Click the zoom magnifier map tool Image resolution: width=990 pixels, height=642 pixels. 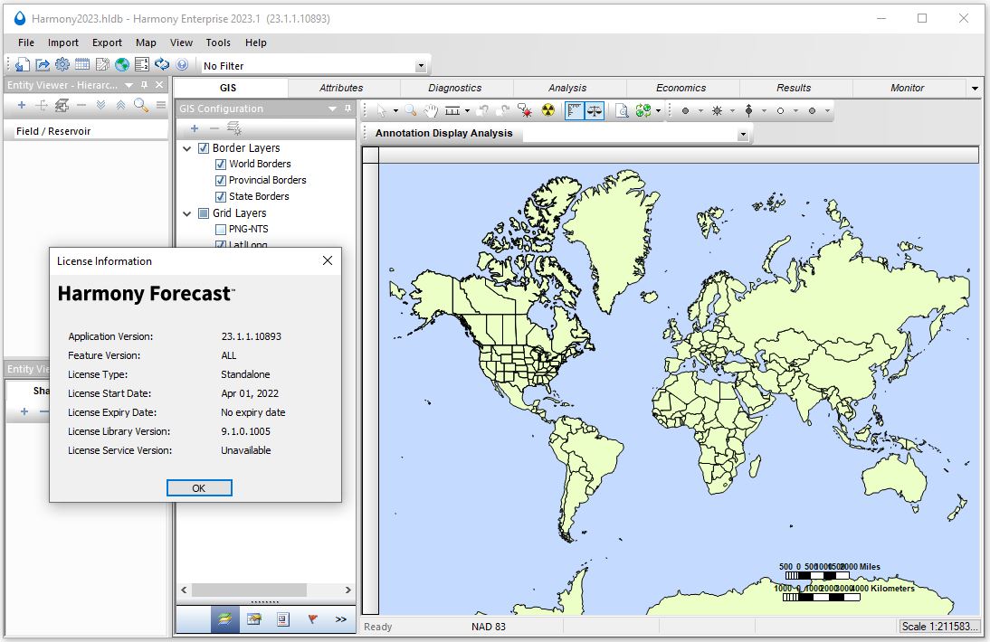point(411,110)
